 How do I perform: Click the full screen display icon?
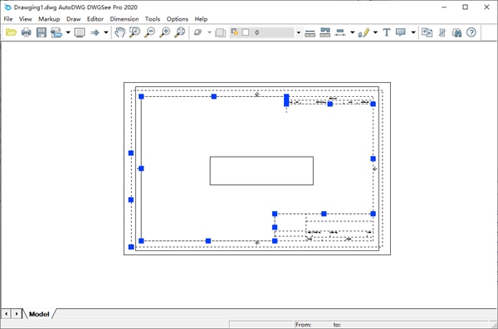point(80,32)
